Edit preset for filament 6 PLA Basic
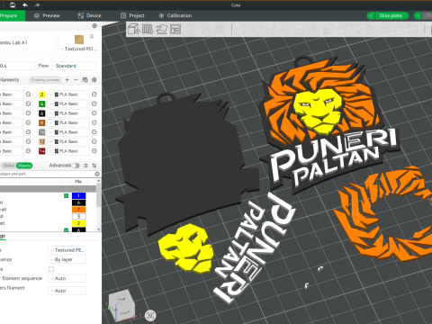The height and width of the screenshot is (324, 432). coord(94,113)
